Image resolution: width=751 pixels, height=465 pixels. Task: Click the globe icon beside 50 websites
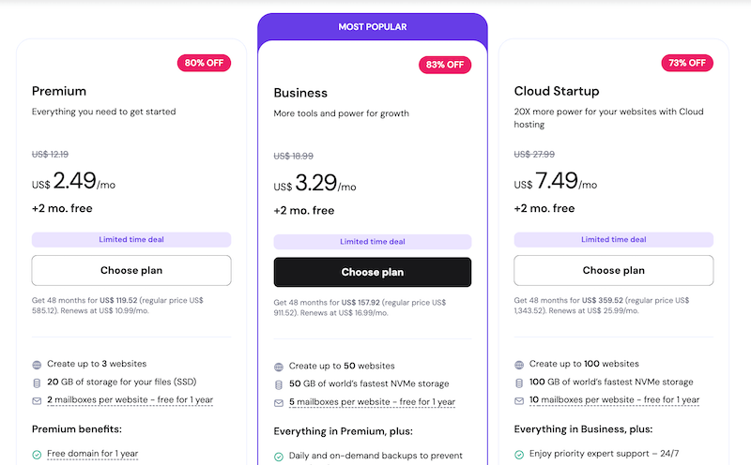coord(279,367)
